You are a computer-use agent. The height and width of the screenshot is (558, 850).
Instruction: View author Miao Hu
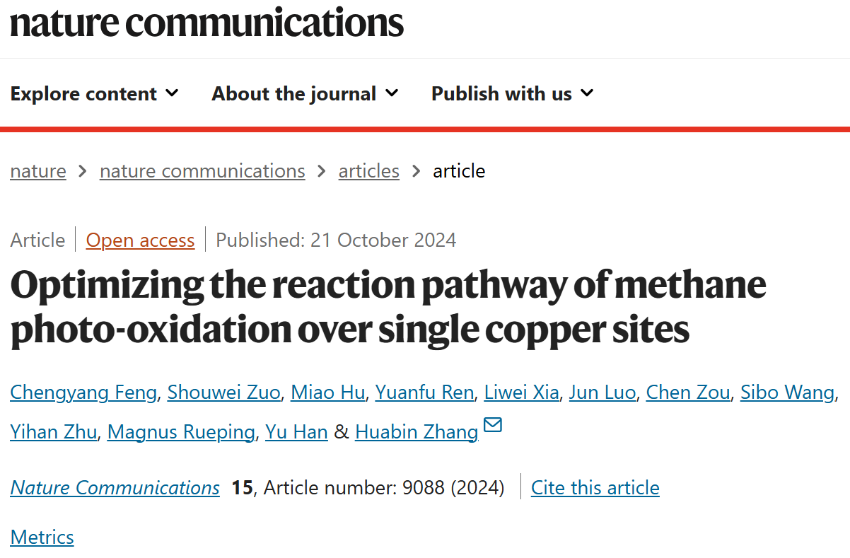click(x=328, y=393)
